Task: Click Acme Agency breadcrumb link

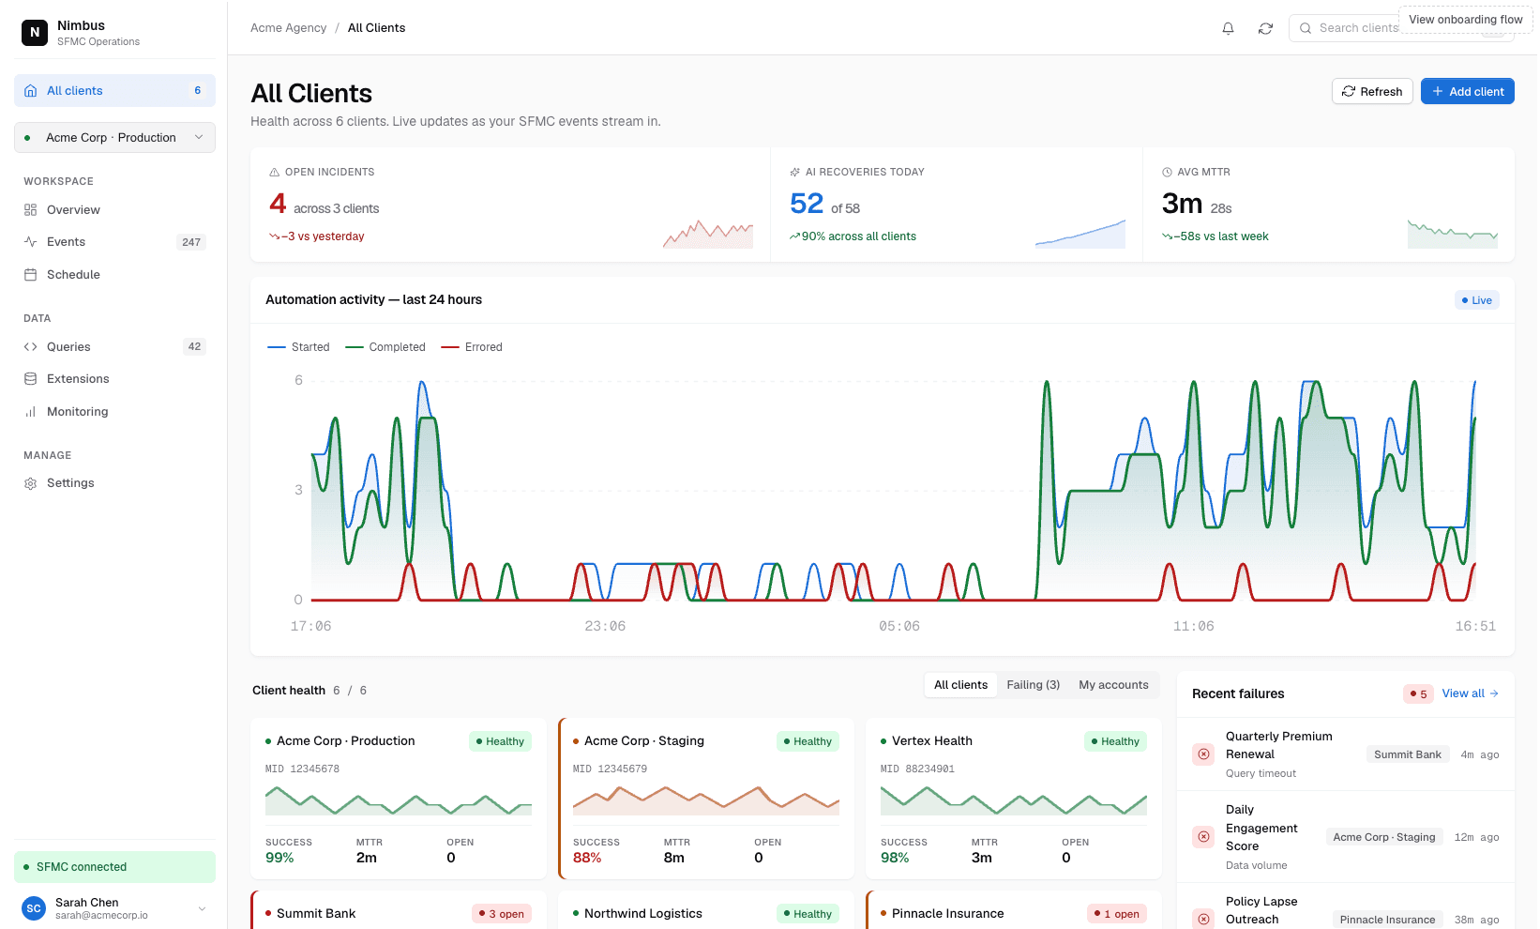Action: (x=289, y=28)
